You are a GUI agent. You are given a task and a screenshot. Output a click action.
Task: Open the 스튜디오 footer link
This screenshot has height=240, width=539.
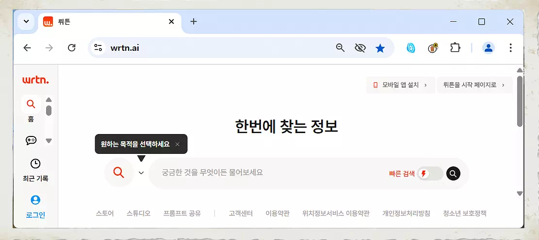click(138, 213)
